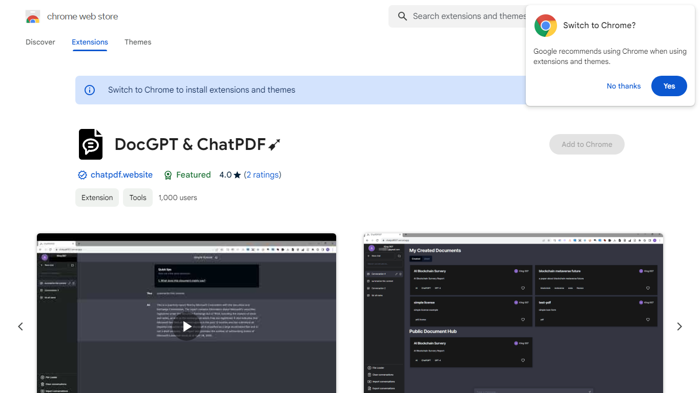Switch to the Themes tab

[138, 42]
